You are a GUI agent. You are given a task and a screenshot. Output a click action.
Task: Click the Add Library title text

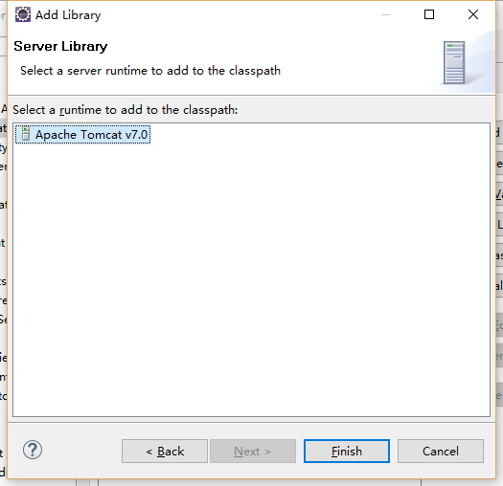(x=68, y=15)
